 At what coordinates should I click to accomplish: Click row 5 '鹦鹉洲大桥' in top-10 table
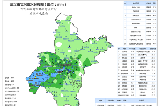pyautogui.click(x=136, y=24)
